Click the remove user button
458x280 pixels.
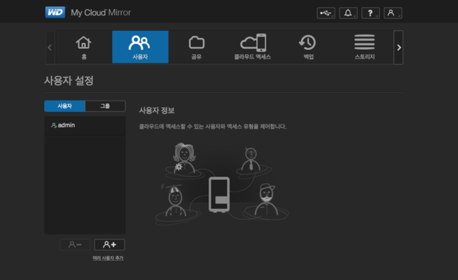tap(75, 245)
